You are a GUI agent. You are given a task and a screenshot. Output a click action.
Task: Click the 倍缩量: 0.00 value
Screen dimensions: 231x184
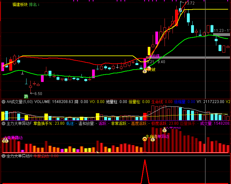[x=185, y=102]
